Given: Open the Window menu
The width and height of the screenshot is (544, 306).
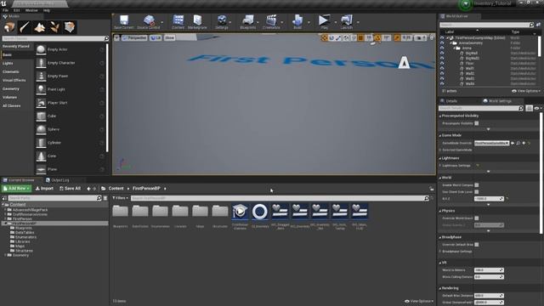Looking at the screenshot, I should tap(31, 10).
